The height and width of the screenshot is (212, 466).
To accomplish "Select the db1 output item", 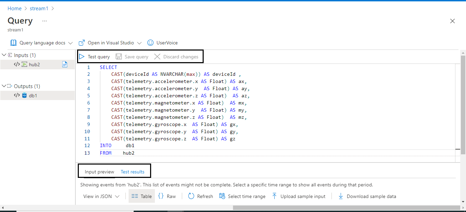I will point(33,96).
